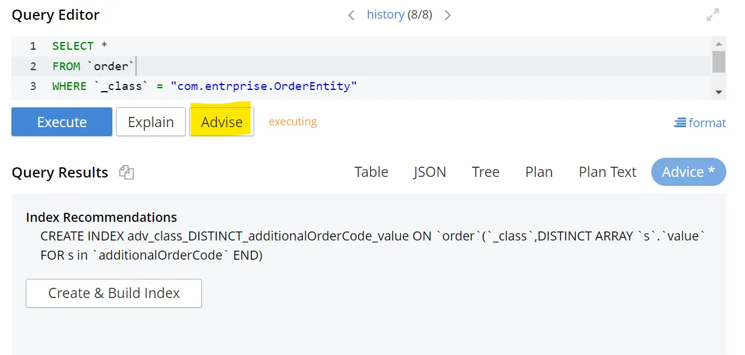Open the Tree results view

pos(485,172)
